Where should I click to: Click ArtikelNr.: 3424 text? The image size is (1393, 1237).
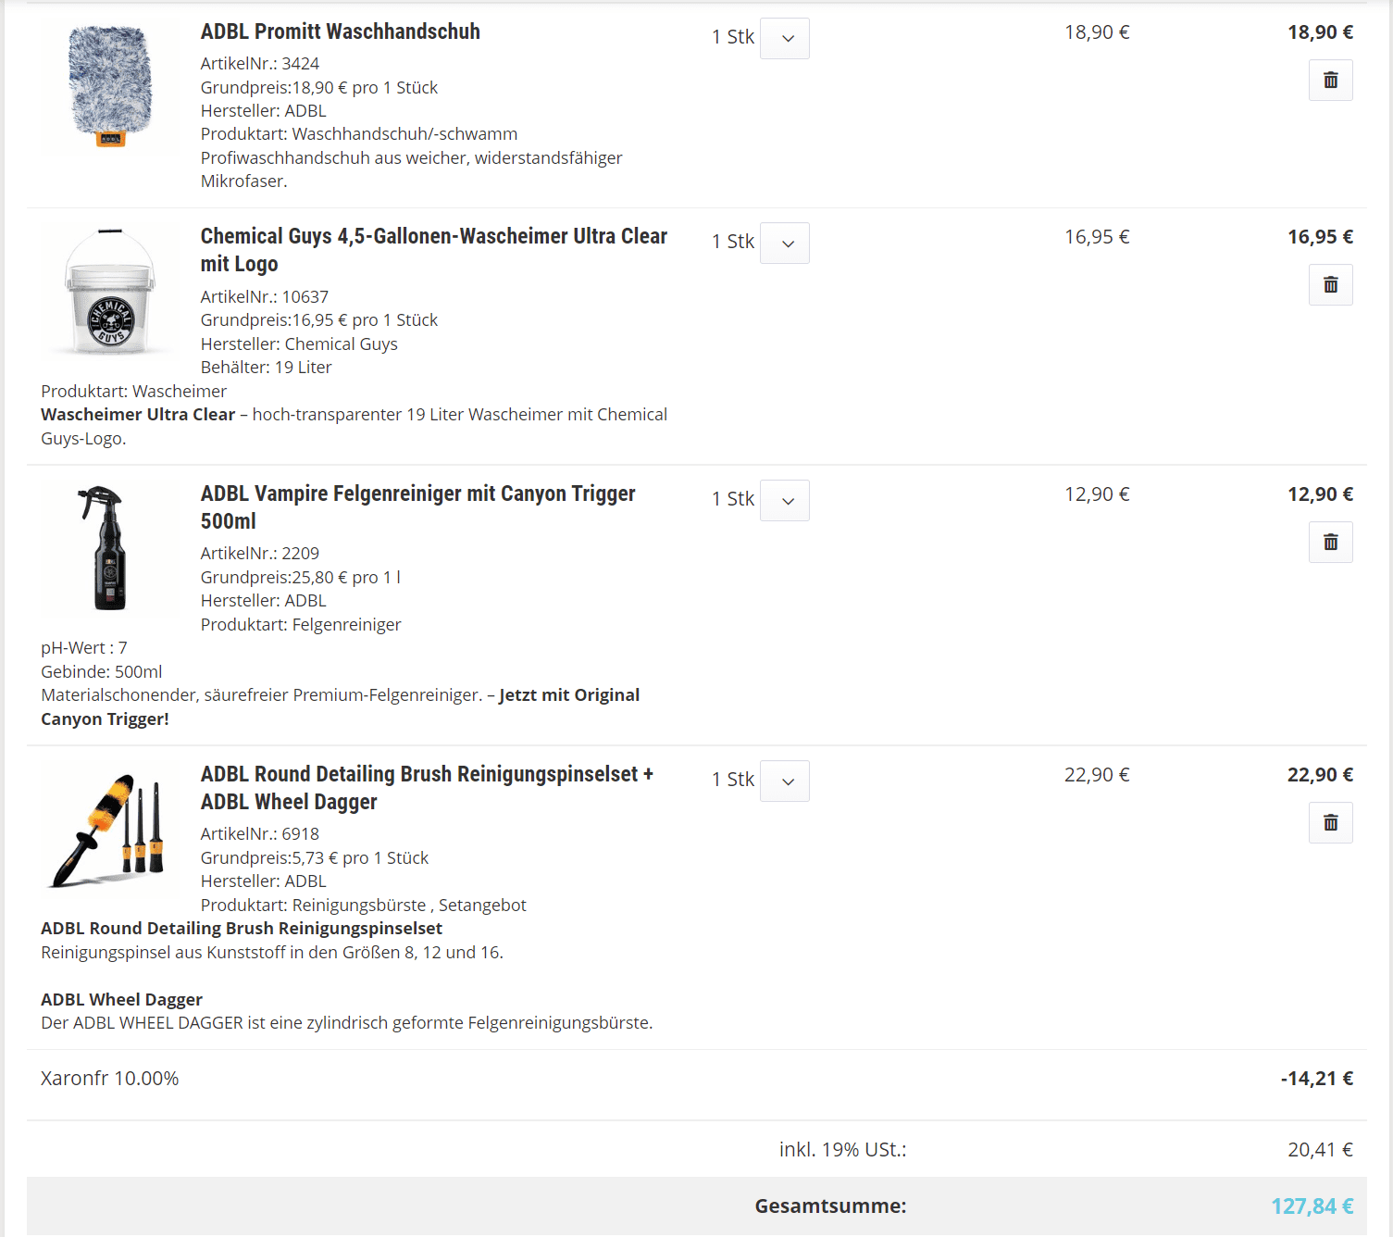click(x=260, y=64)
